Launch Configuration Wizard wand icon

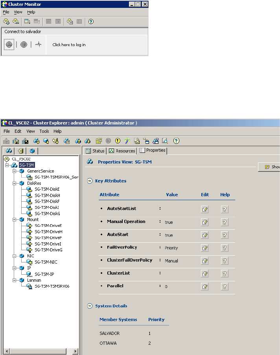tap(127, 141)
